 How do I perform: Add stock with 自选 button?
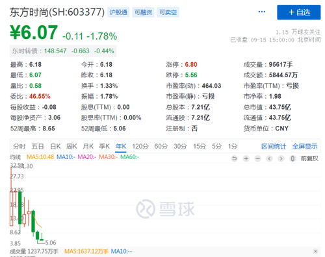click(x=299, y=12)
